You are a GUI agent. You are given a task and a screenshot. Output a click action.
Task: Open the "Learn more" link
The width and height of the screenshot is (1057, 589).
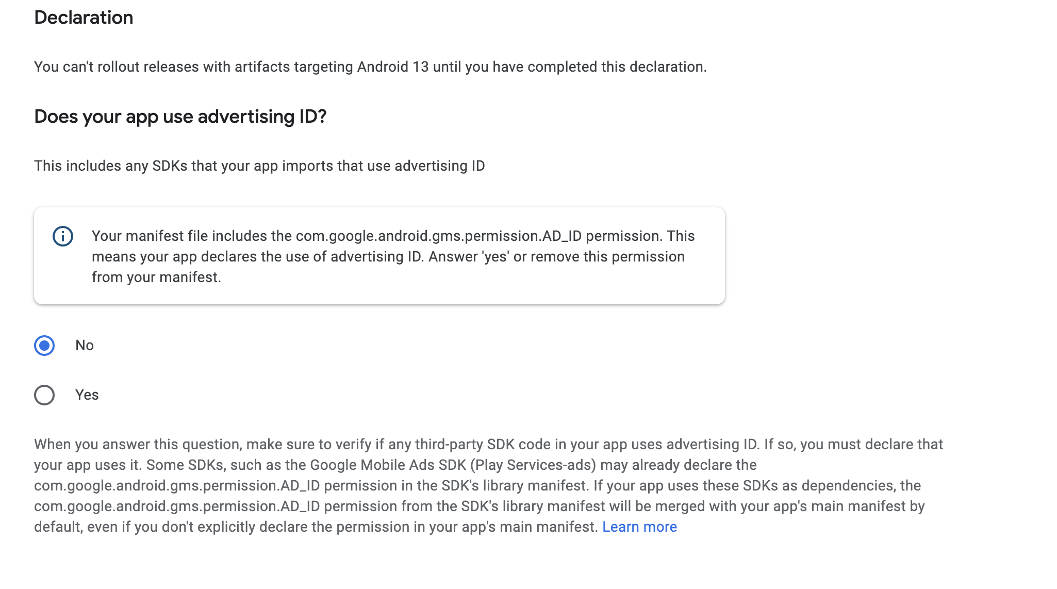pyautogui.click(x=639, y=527)
